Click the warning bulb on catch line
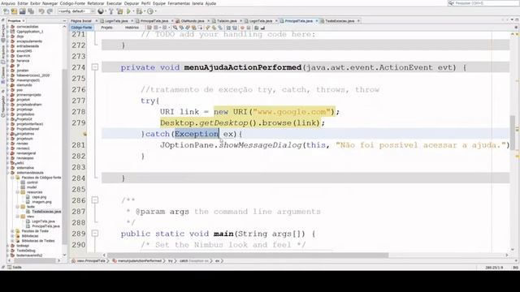520x292 pixels. [84, 134]
